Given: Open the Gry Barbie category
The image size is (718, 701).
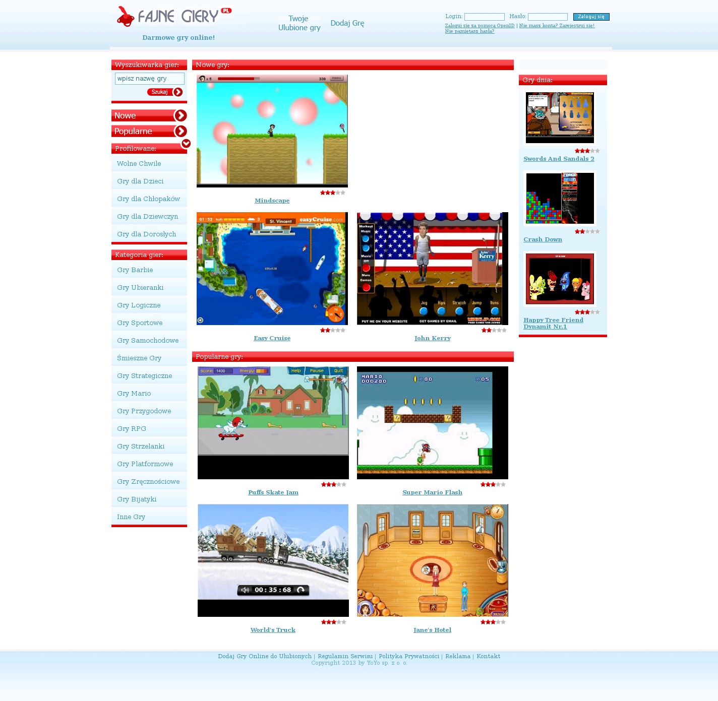Looking at the screenshot, I should [149, 270].
